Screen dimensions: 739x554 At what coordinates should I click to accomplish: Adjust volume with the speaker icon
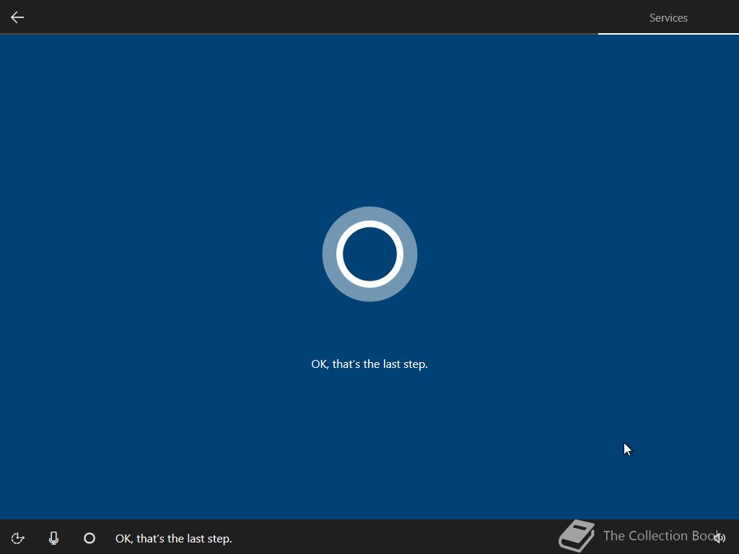pos(720,537)
